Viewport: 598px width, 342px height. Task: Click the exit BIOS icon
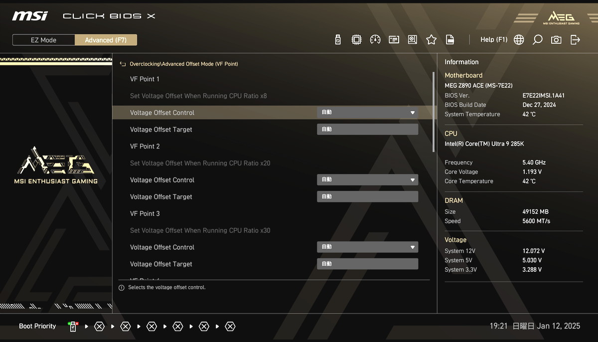(x=575, y=40)
